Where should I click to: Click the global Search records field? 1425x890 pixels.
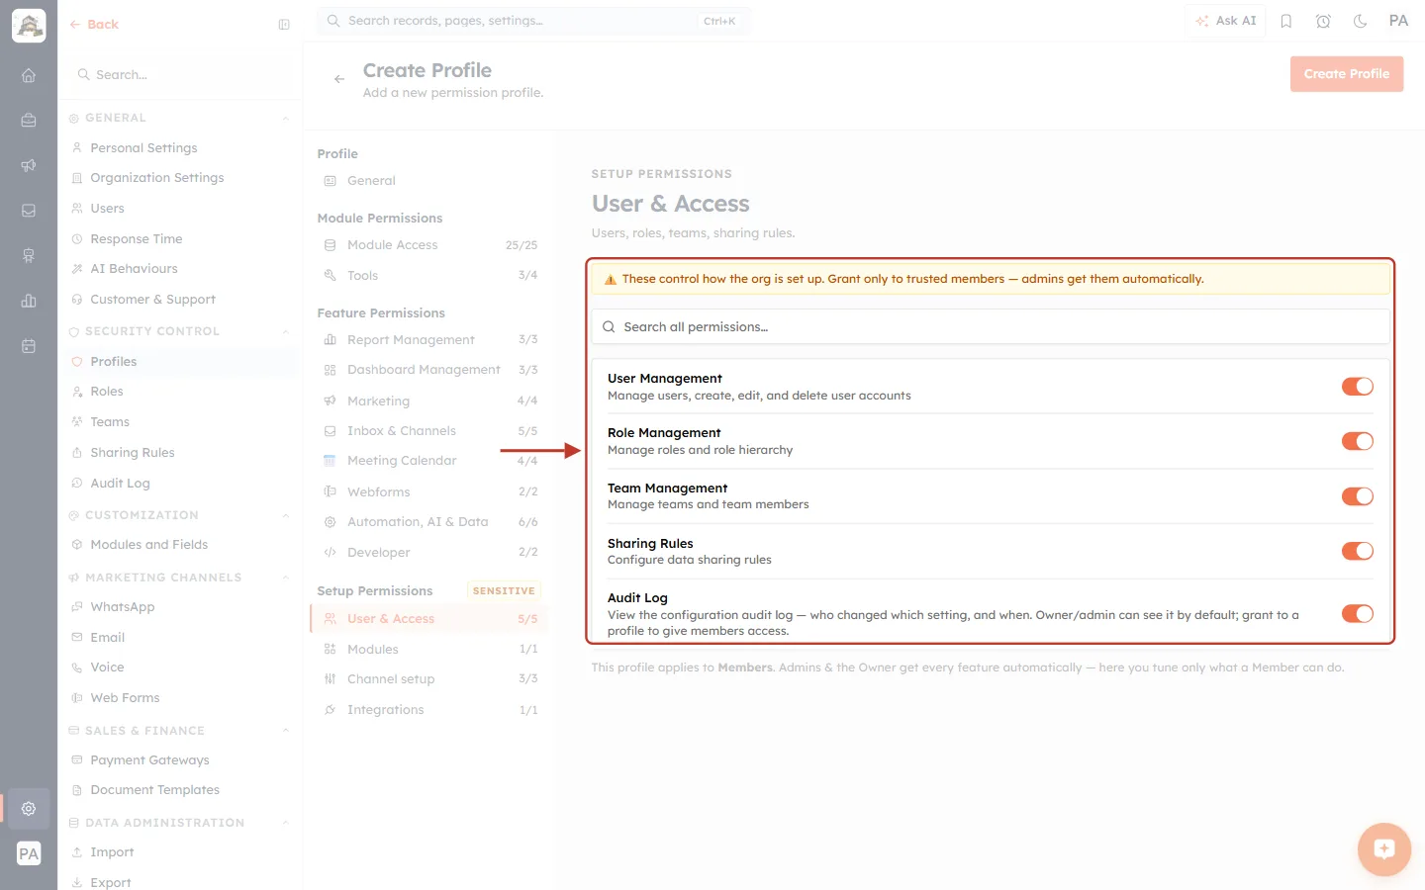pyautogui.click(x=534, y=21)
